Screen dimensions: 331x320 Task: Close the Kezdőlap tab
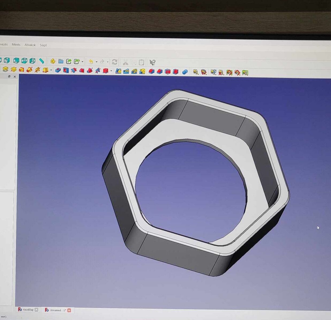pos(36,310)
